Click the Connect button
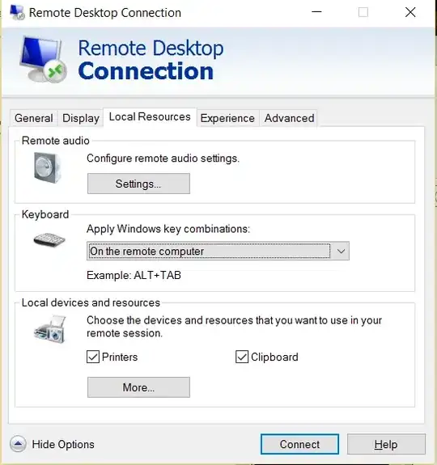Viewport: 437px width, 465px height. 299,444
